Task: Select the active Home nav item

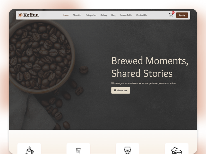Action: 66,15
